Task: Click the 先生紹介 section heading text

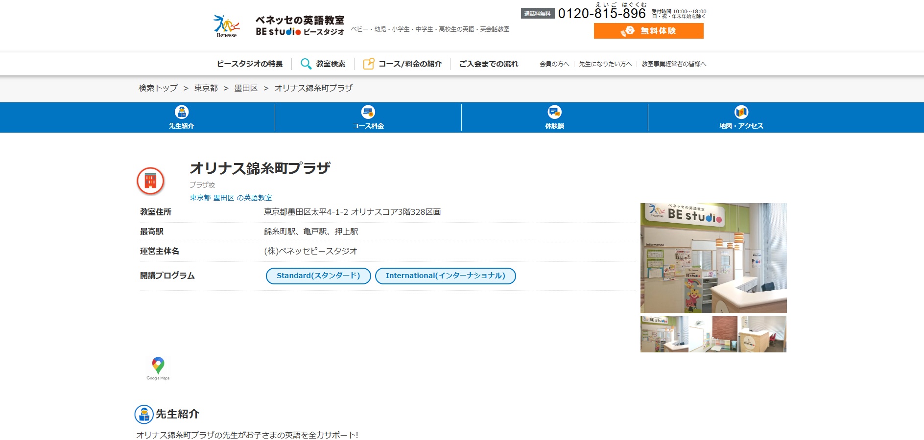Action: (x=177, y=414)
